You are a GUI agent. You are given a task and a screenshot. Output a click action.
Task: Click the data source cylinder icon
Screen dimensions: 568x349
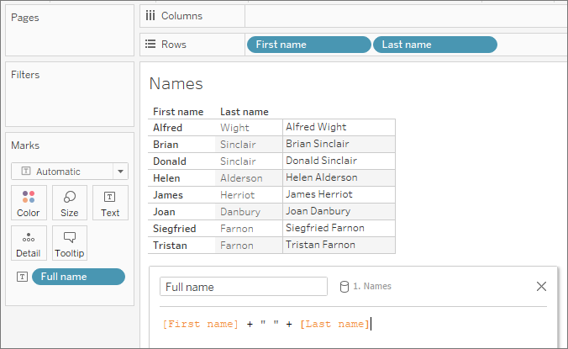click(x=344, y=287)
